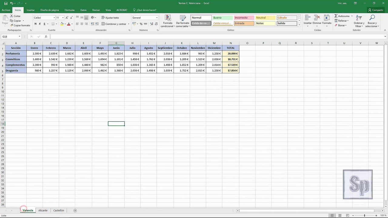Open the Archivo tab
The width and height of the screenshot is (388, 218).
[x=6, y=10]
